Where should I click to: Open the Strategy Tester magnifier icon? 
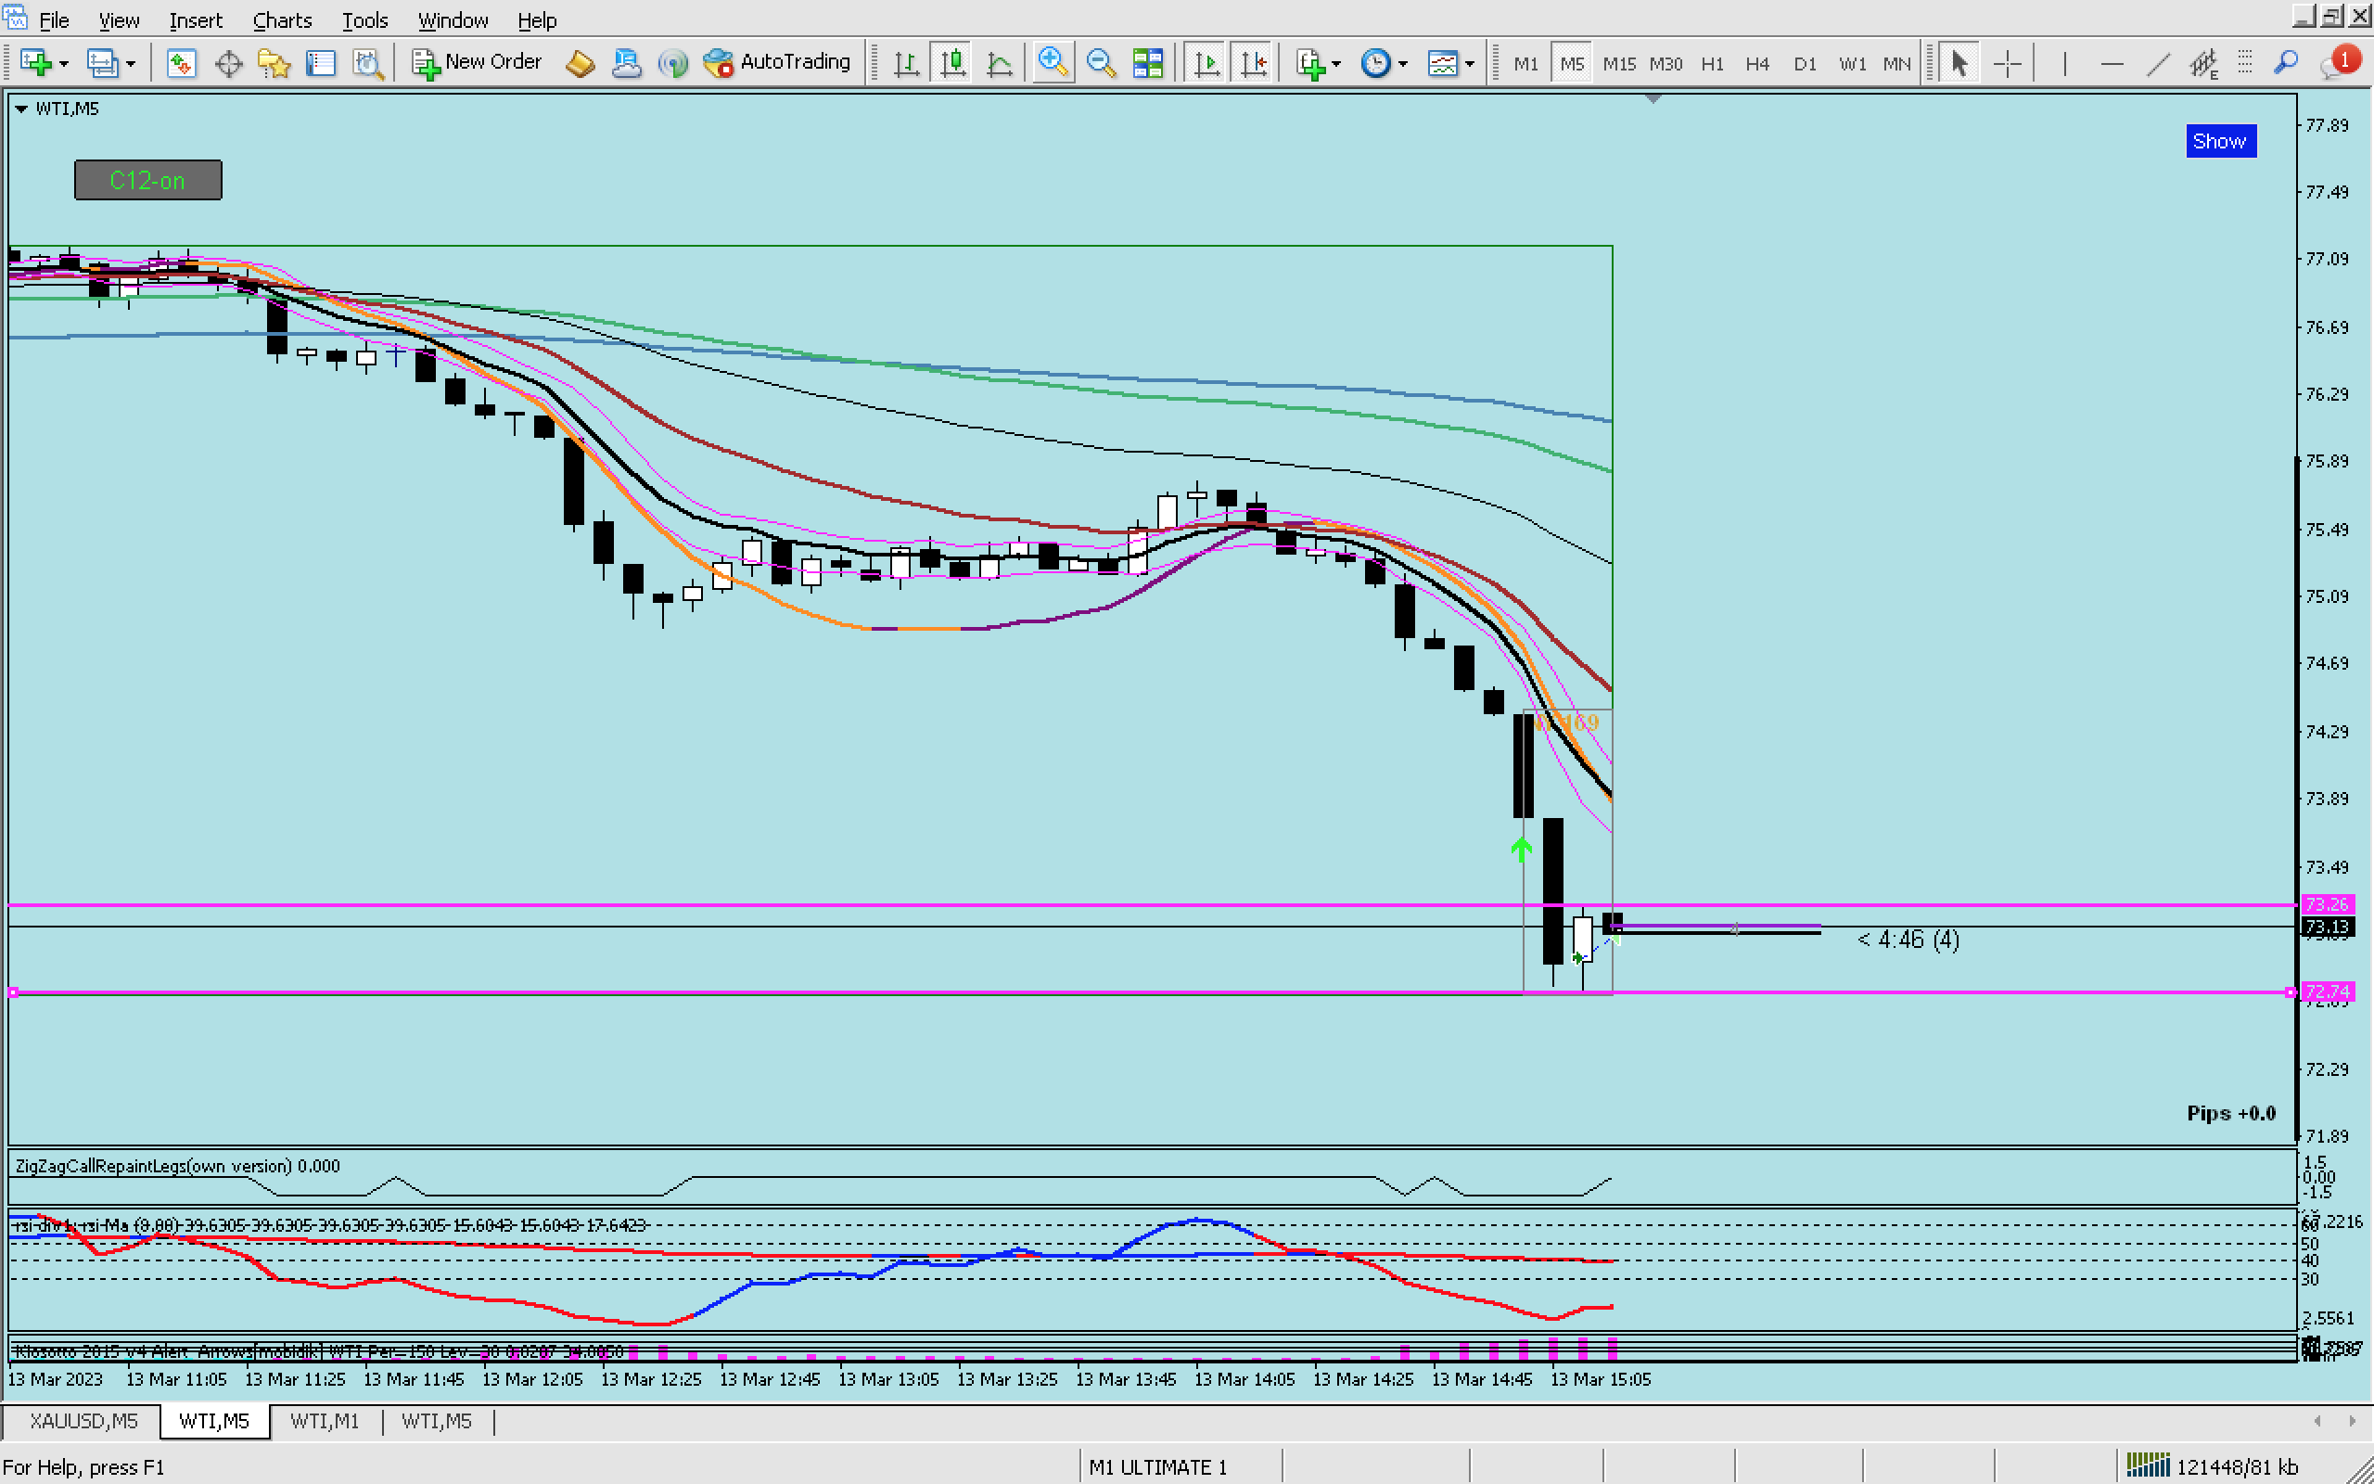[368, 64]
